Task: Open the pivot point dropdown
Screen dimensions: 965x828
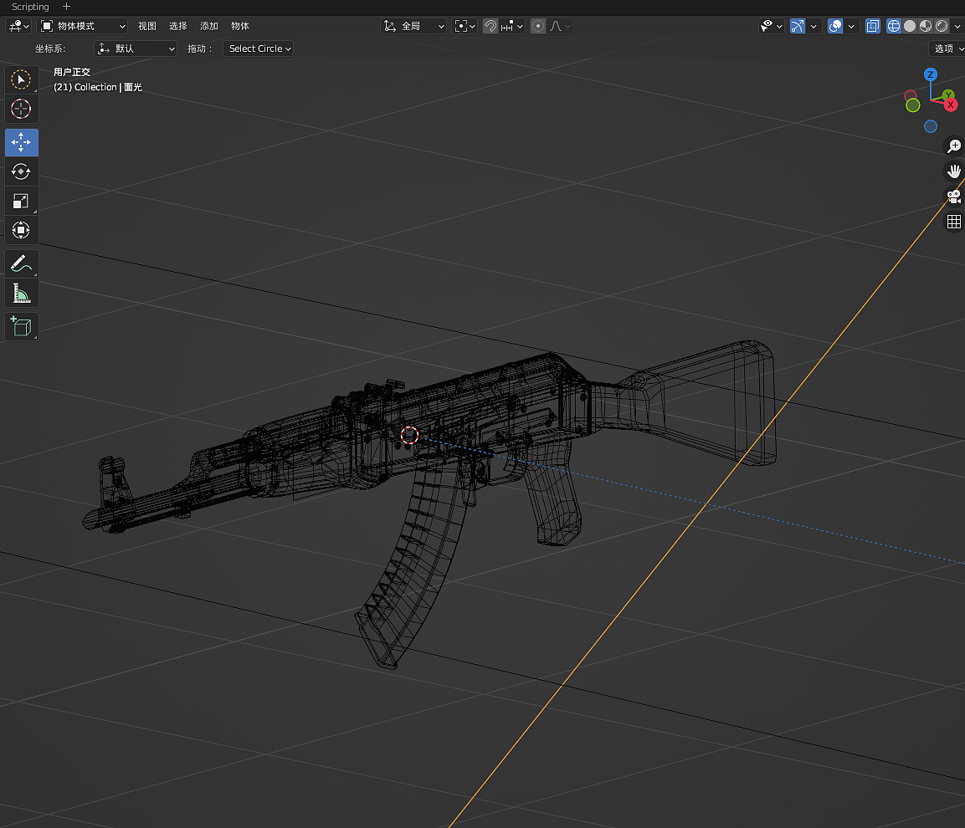Action: [x=465, y=26]
